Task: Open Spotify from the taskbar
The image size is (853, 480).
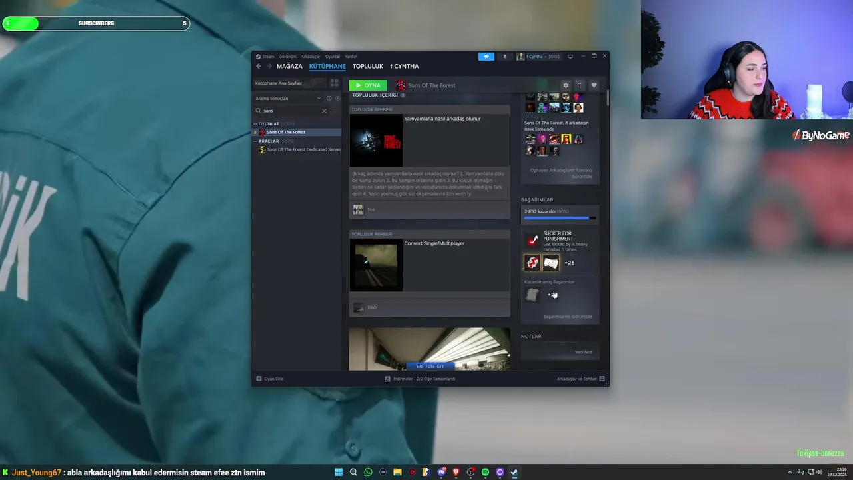Action: click(x=485, y=472)
